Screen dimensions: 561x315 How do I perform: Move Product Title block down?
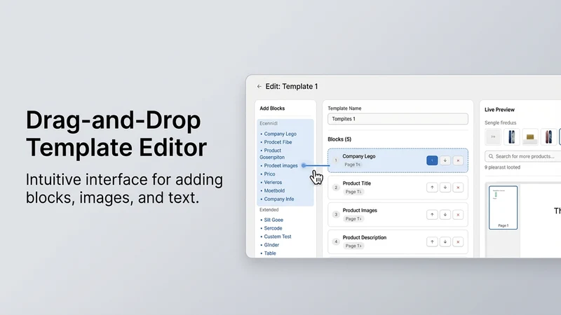coord(445,188)
